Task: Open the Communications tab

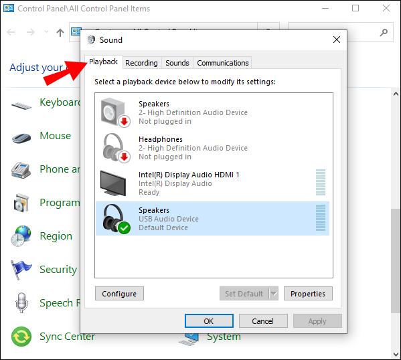Action: point(223,63)
